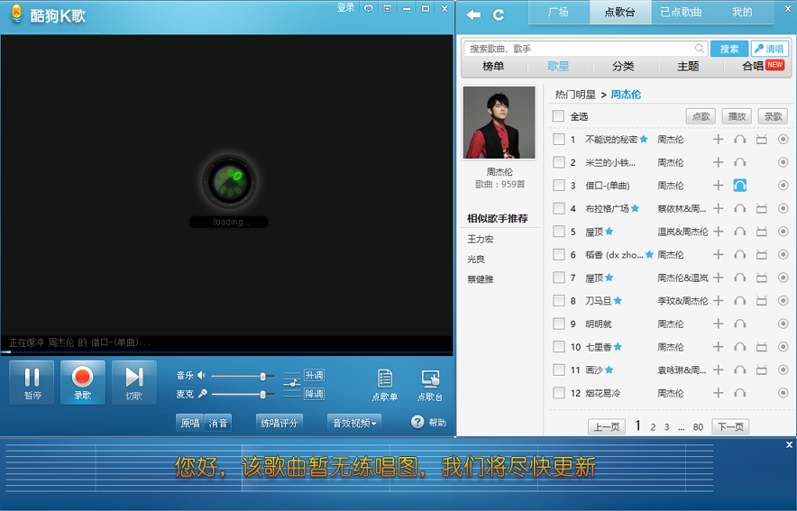This screenshot has height=511, width=797.
Task: Add 烟花易冷 with its plus icon
Action: tap(719, 393)
